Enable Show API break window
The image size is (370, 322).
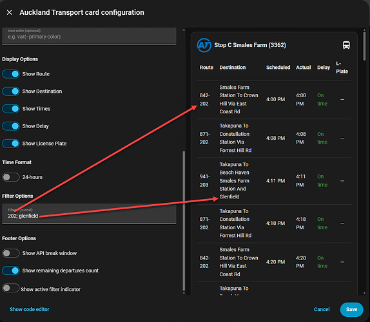tap(11, 253)
